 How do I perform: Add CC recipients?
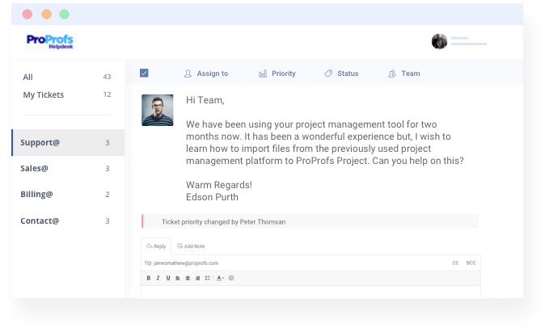(x=455, y=263)
